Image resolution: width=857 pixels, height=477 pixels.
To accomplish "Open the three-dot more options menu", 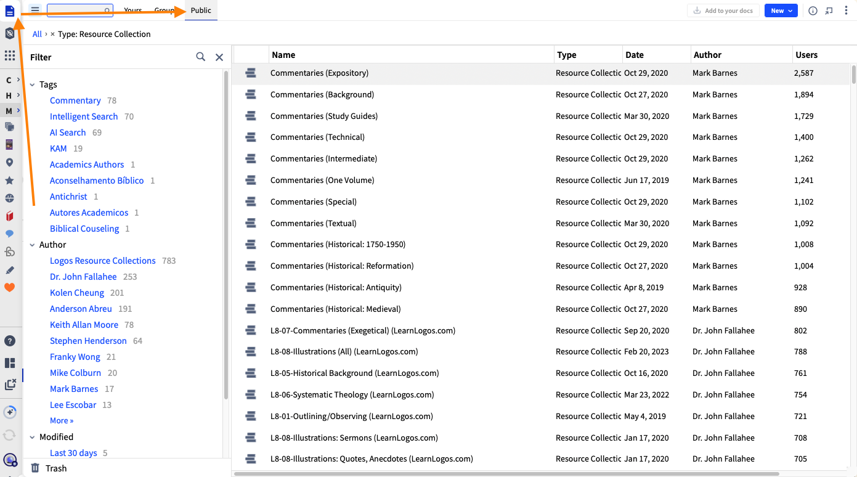I will (x=846, y=10).
